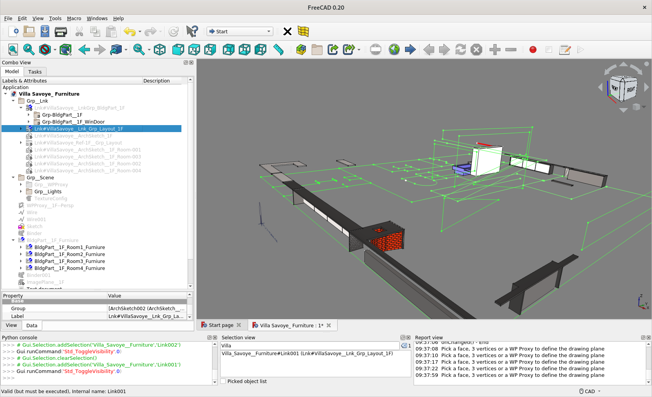The image size is (652, 397).
Task: Undo the last action arrow
Action: click(x=130, y=31)
